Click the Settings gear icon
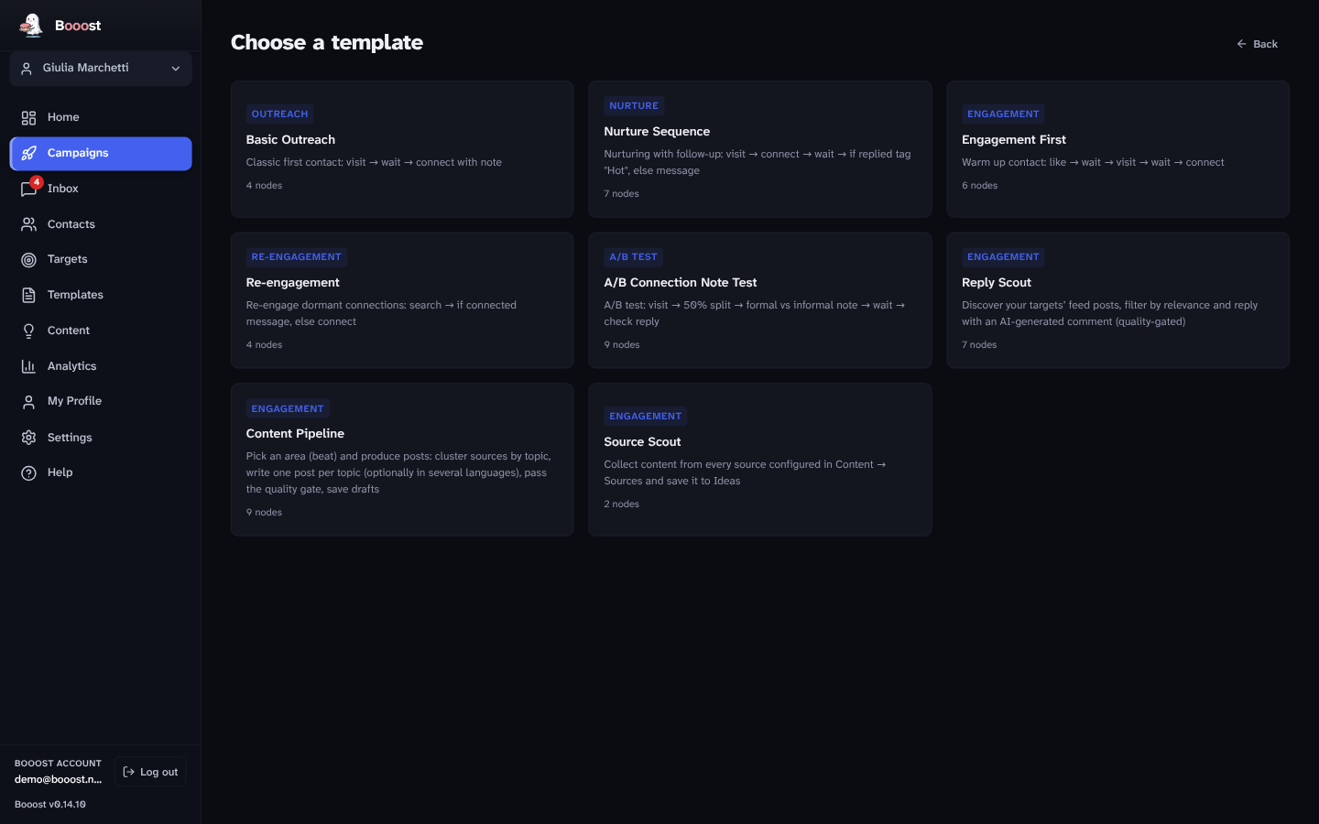1319x824 pixels. pyautogui.click(x=28, y=438)
